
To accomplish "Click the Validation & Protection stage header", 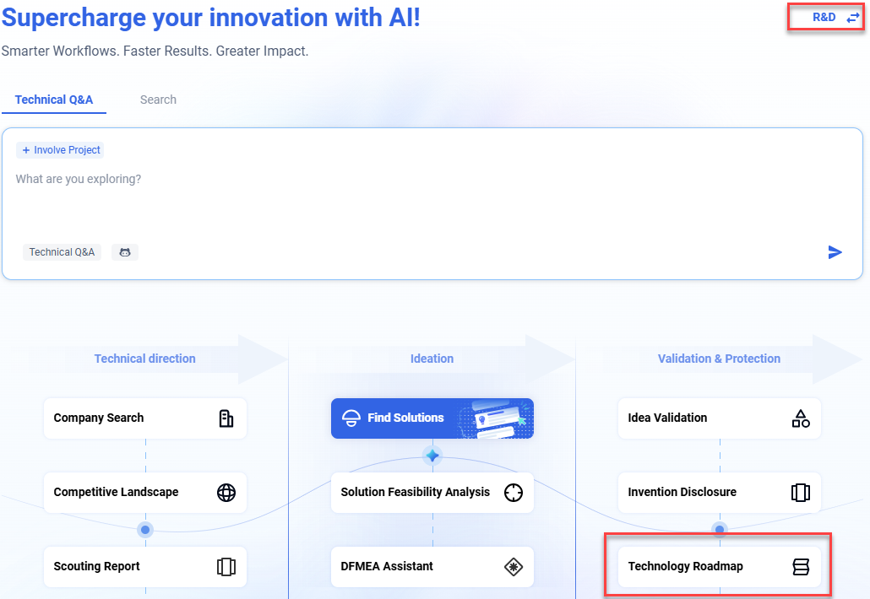I will pyautogui.click(x=719, y=359).
